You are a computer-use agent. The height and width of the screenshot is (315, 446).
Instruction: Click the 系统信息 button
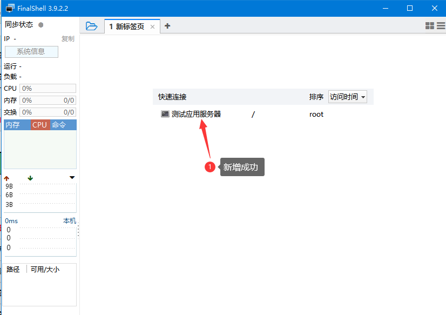[x=31, y=51]
